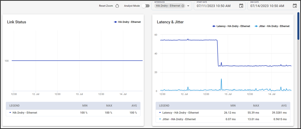Remove the HA-2ndry - Ethernet interface chip
The height and width of the screenshot is (129, 301).
pyautogui.click(x=183, y=6)
